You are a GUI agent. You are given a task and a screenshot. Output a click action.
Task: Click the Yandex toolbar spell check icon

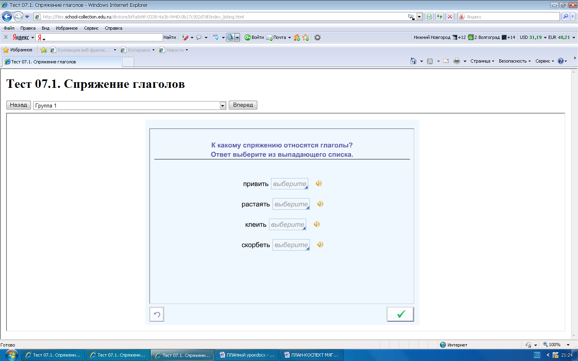[216, 37]
